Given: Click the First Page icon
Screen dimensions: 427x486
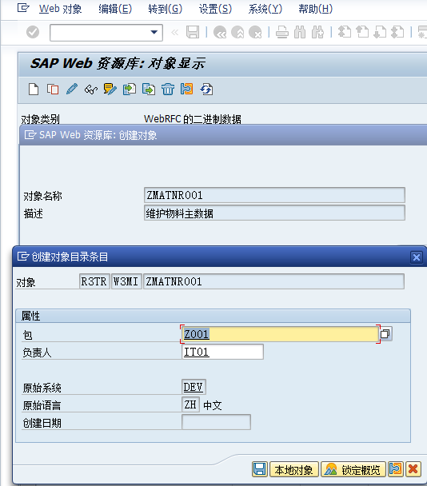Looking at the screenshot, I should pos(344,32).
